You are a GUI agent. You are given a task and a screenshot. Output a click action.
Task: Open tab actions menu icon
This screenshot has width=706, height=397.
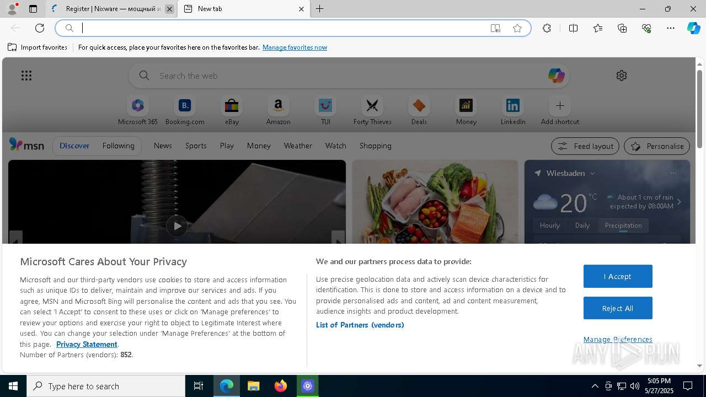(x=33, y=9)
